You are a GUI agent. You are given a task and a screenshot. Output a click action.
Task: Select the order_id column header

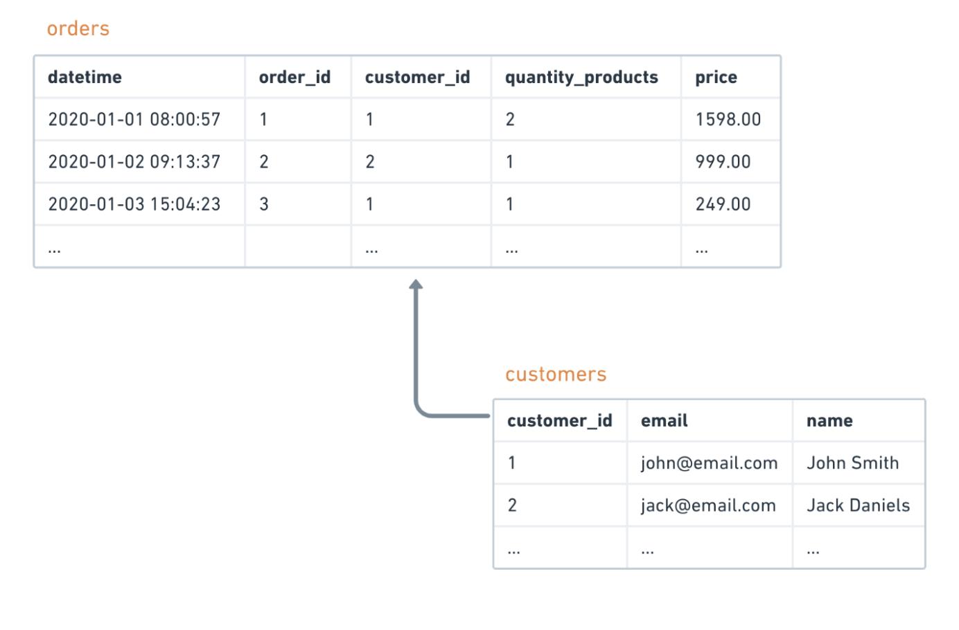[294, 77]
